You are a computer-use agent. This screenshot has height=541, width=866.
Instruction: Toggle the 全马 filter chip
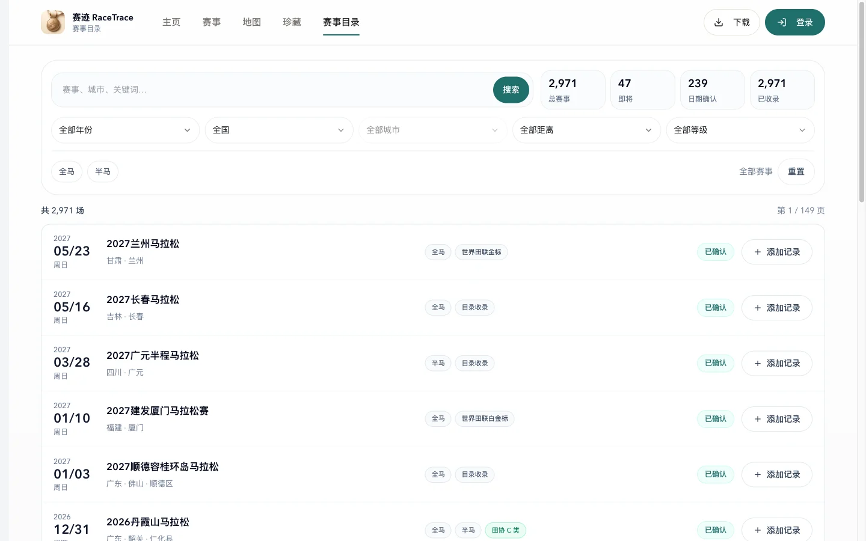tap(67, 171)
